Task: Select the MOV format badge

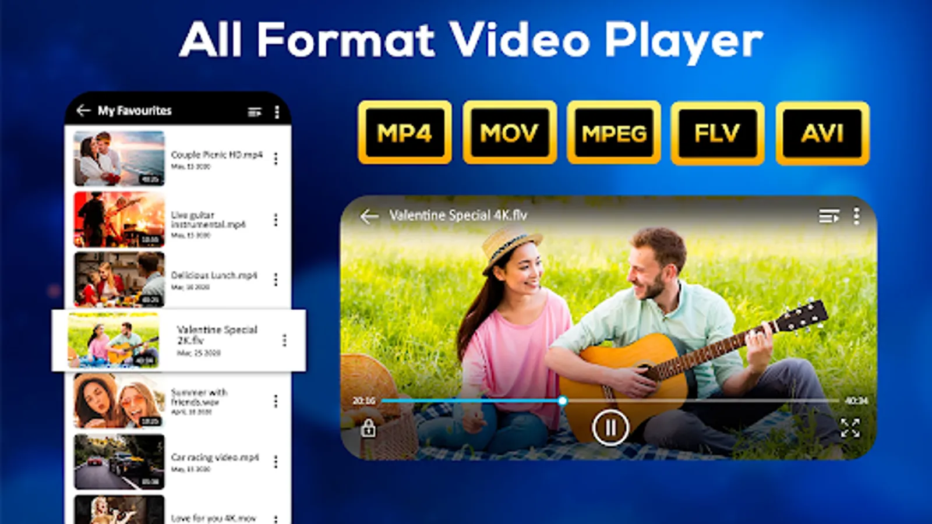Action: click(510, 133)
